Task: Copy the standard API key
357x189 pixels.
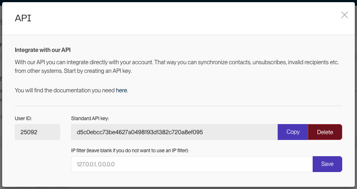Action: click(x=293, y=132)
